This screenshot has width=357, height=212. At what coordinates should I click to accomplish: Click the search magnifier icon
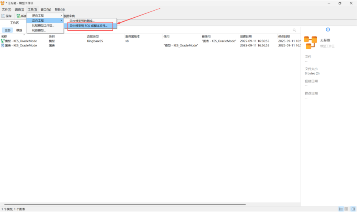294,30
